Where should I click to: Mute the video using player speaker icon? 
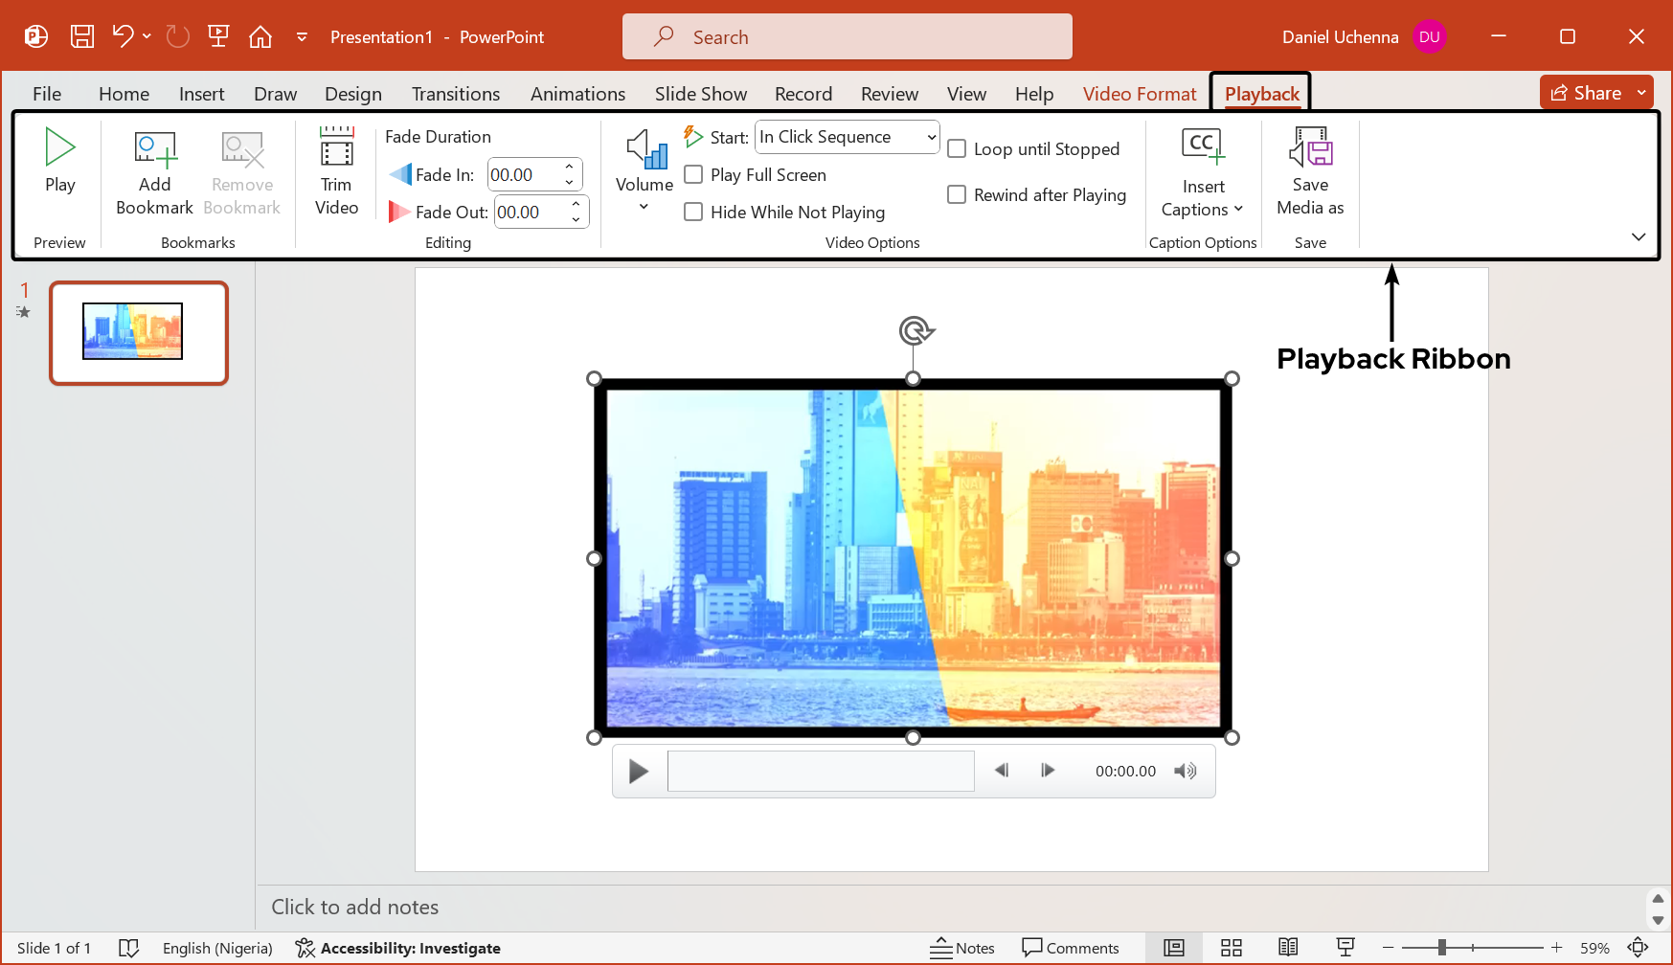point(1185,771)
